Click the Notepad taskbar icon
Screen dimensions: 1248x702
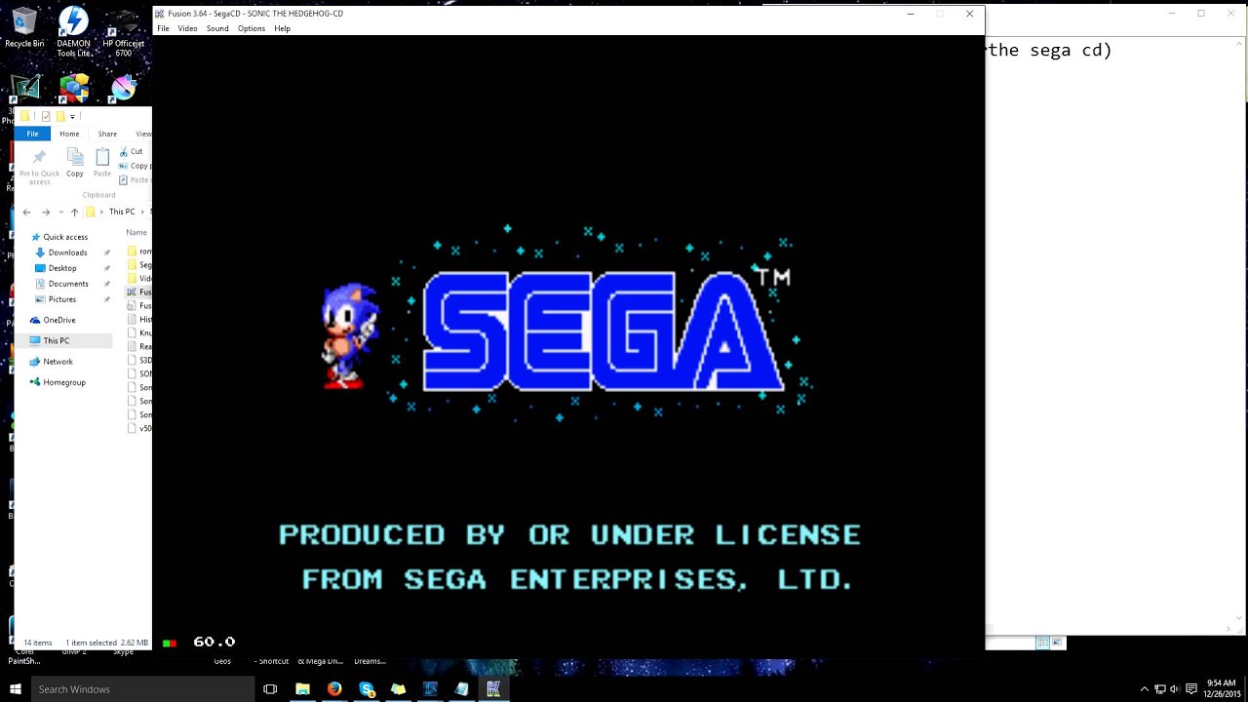tap(461, 689)
